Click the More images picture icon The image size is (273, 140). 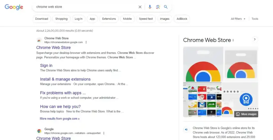238,114
